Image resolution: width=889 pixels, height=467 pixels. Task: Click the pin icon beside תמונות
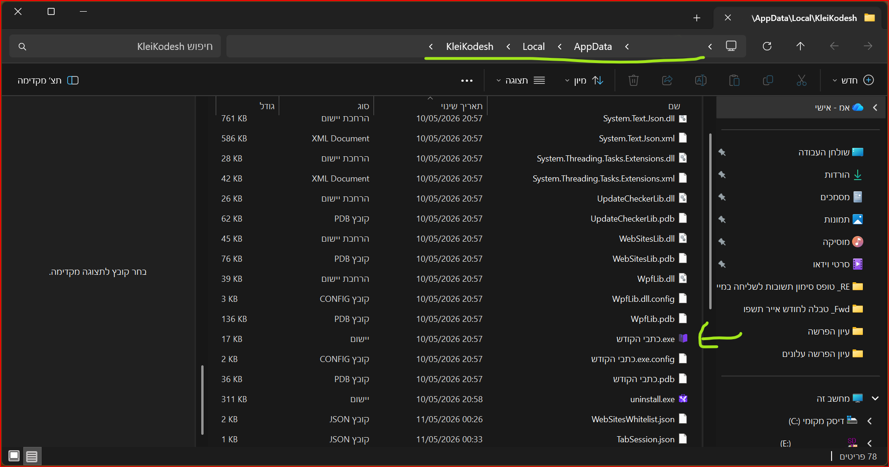click(x=722, y=220)
